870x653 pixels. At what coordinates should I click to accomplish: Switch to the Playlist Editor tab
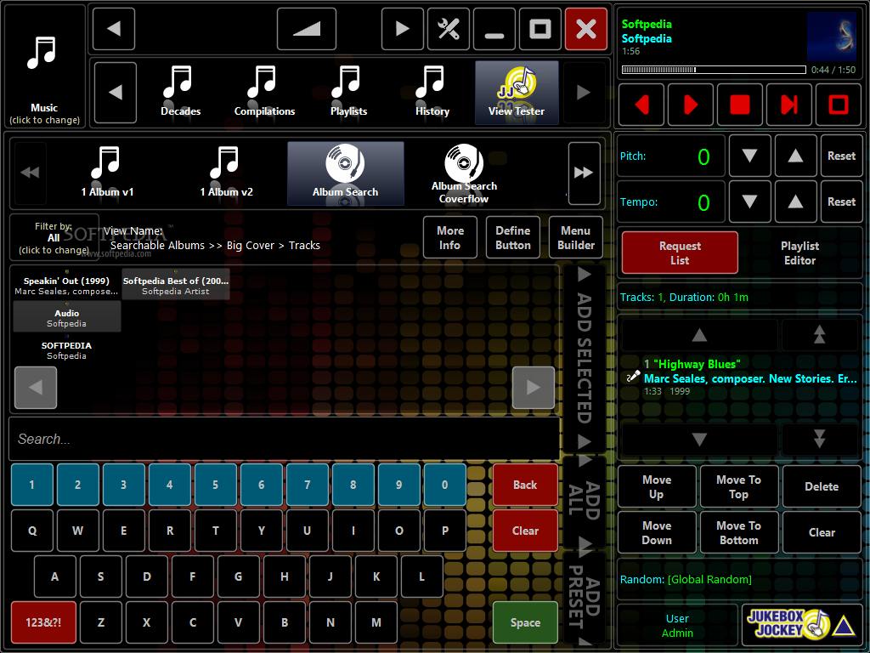799,253
